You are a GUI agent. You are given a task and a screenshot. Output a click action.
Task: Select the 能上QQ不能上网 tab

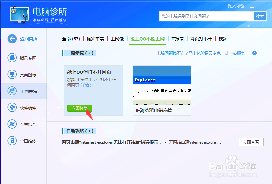coord(147,39)
